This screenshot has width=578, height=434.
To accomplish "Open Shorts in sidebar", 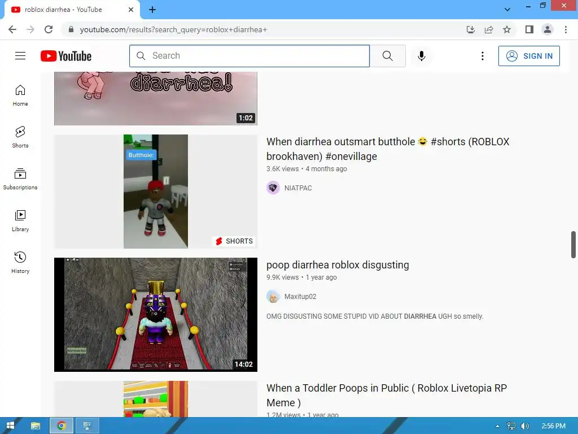I will pos(20,137).
